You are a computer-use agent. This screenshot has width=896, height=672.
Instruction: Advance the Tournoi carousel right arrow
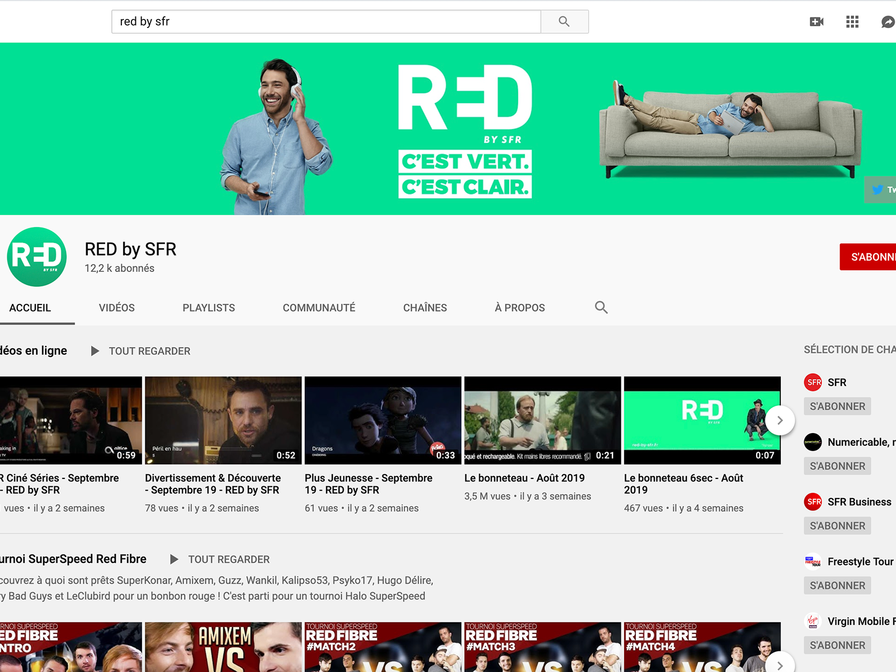780,665
